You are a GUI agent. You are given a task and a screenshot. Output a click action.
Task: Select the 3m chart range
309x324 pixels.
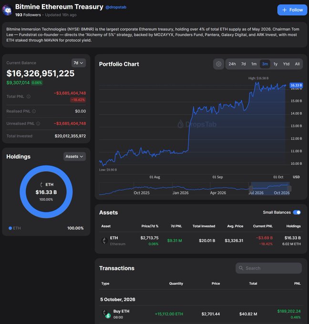point(265,64)
